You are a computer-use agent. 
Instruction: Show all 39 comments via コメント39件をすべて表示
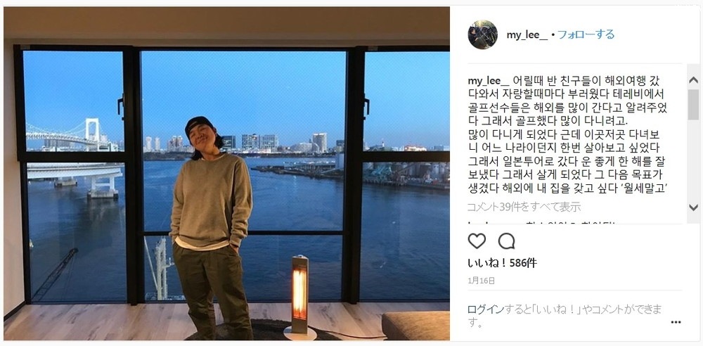point(524,207)
